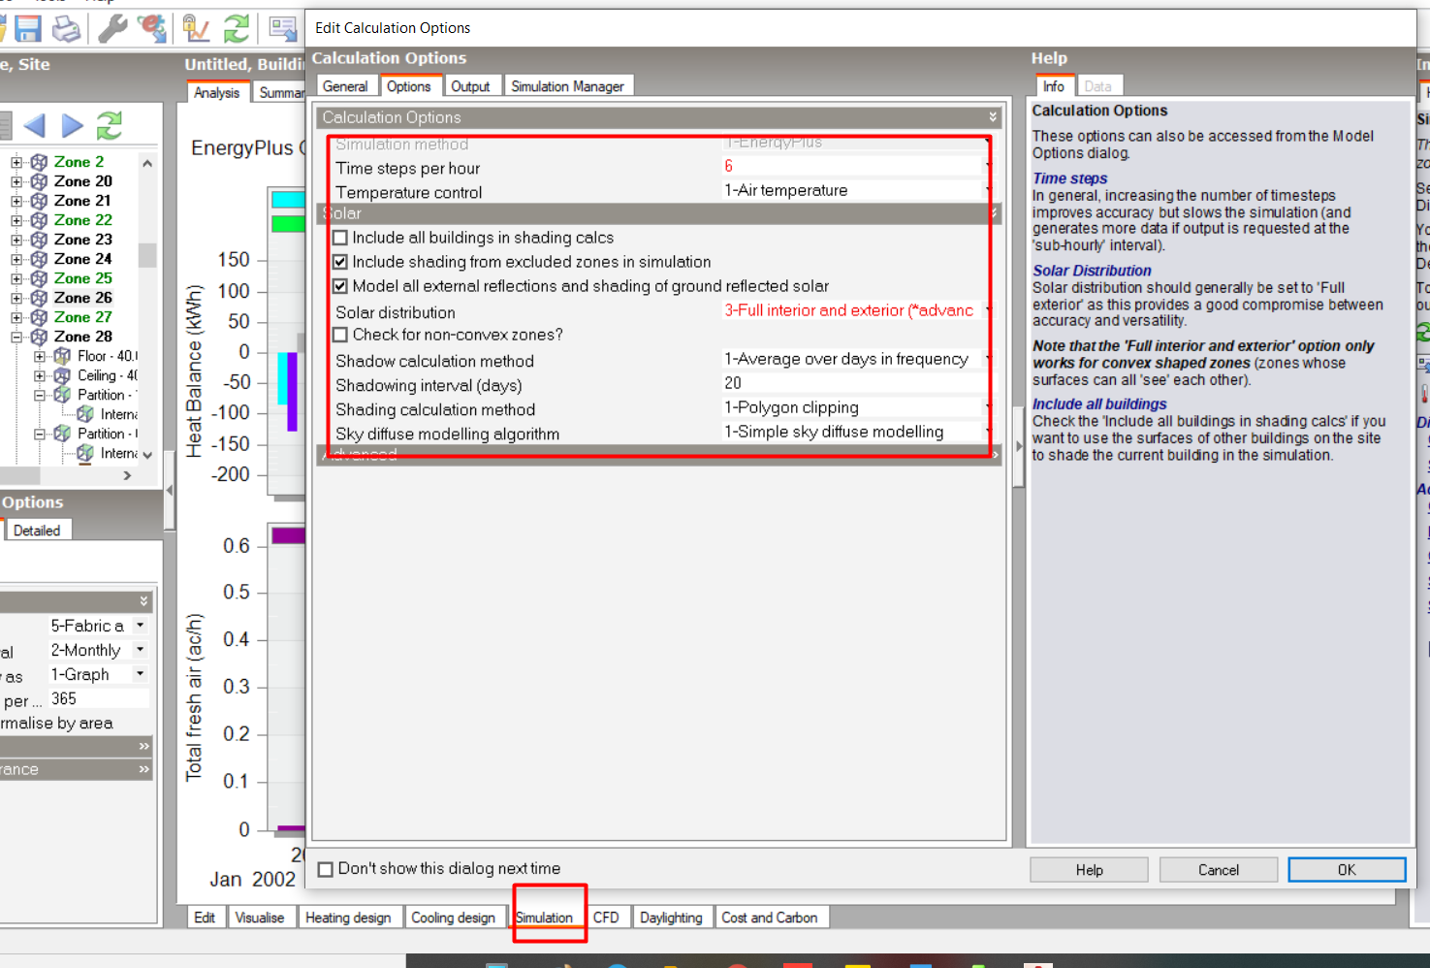Save the model with the floppy disk icon

coord(27,28)
